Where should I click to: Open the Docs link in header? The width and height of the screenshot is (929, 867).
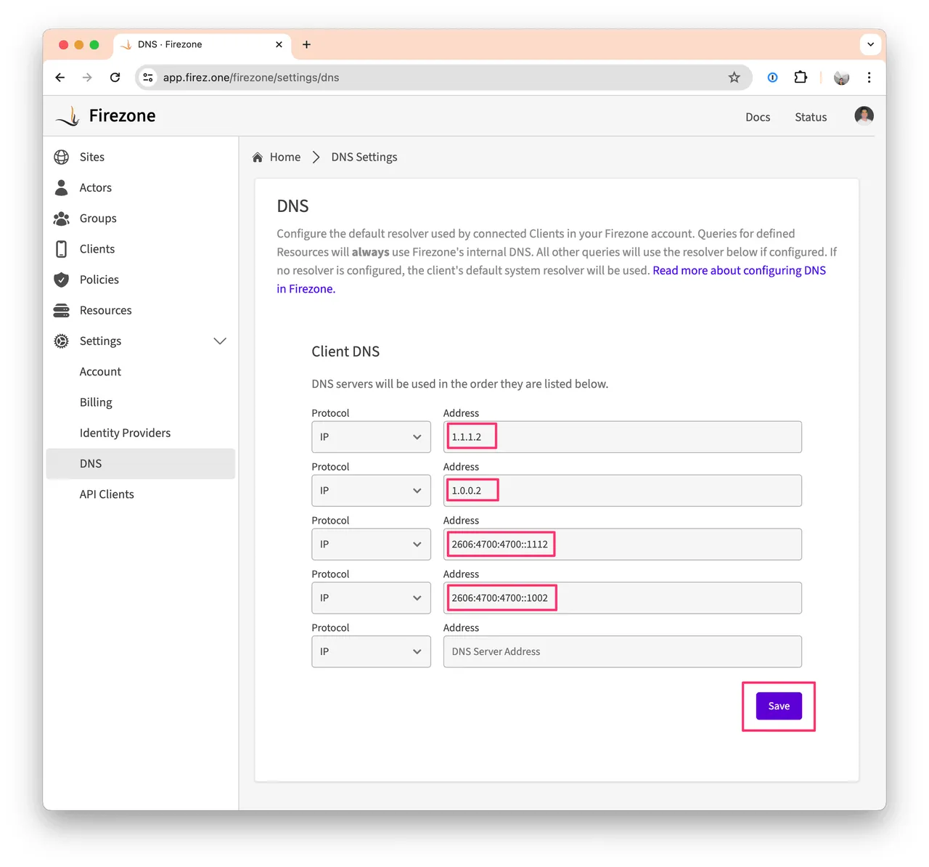click(x=758, y=117)
